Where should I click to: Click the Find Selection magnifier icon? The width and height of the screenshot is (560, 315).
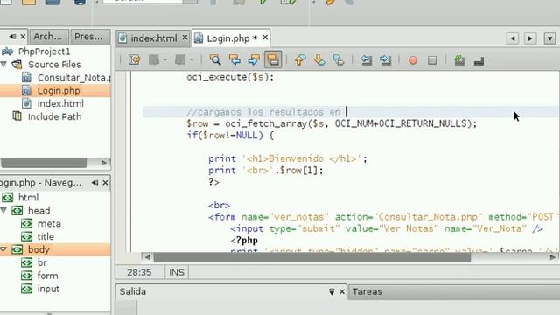pos(215,60)
